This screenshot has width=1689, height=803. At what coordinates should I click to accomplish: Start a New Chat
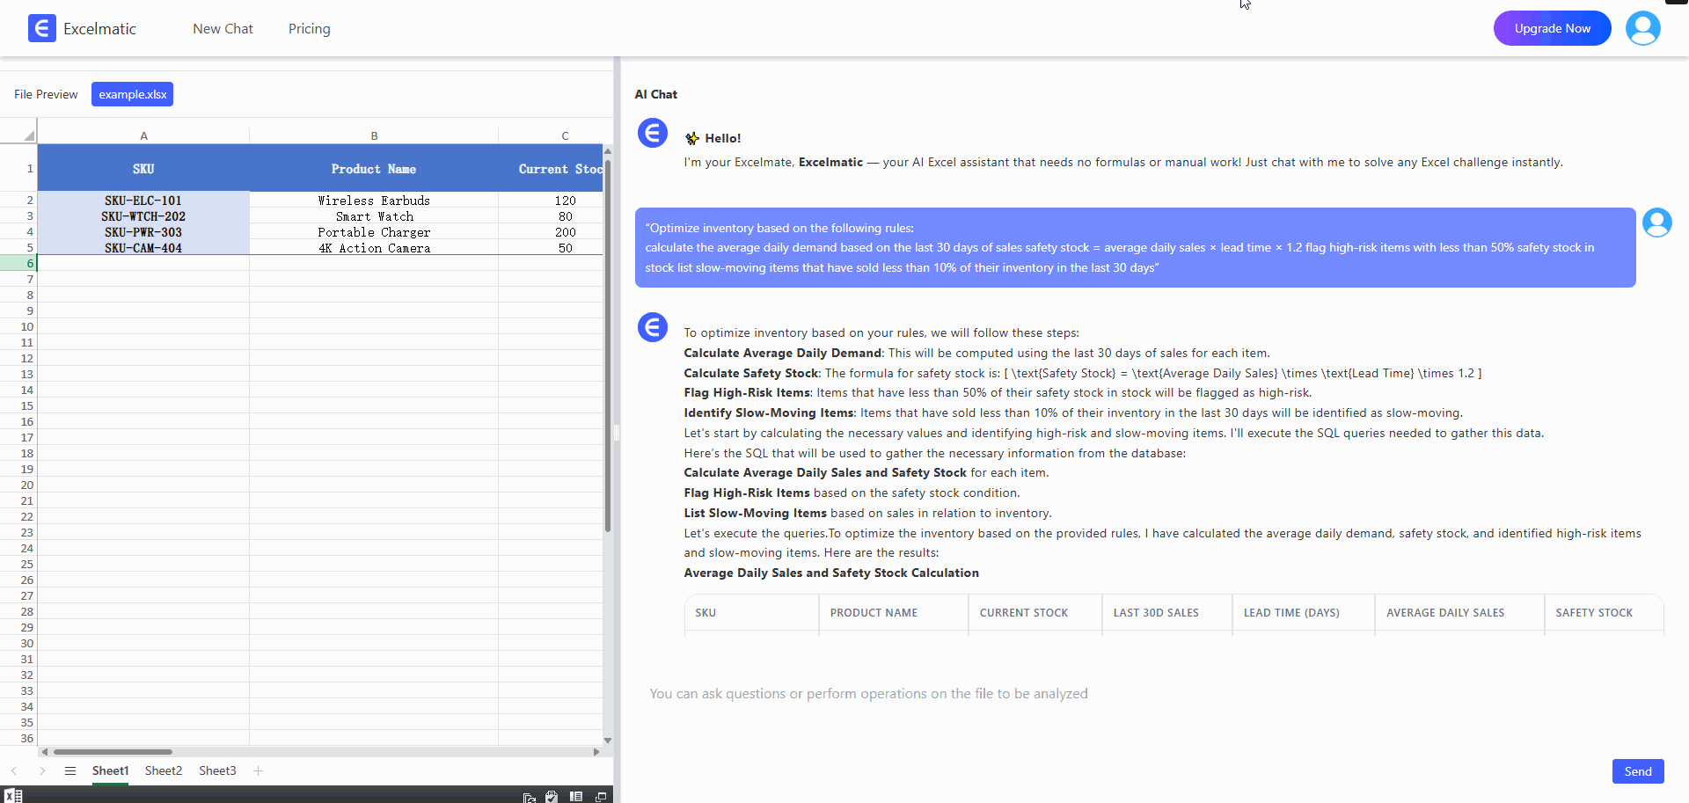(223, 29)
